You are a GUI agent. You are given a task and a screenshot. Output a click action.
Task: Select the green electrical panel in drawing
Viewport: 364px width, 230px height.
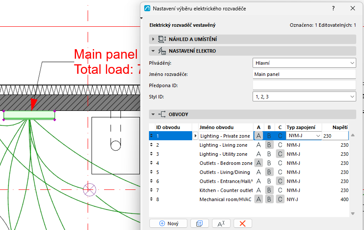[x=29, y=115]
